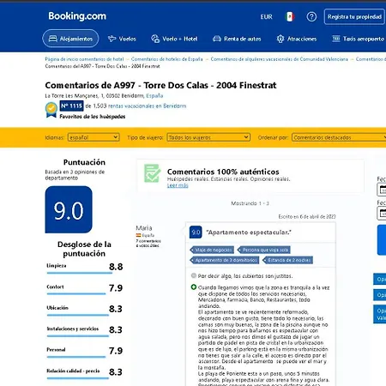Click the Taxis aeropuerto icon

[336, 39]
